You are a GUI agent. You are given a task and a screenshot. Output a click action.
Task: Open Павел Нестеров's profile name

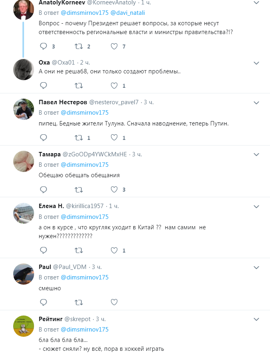tap(62, 102)
